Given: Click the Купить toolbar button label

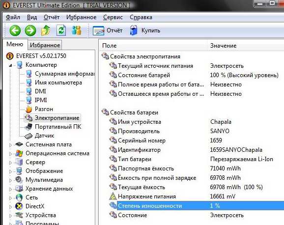Looking at the screenshot, I should point(151,30).
